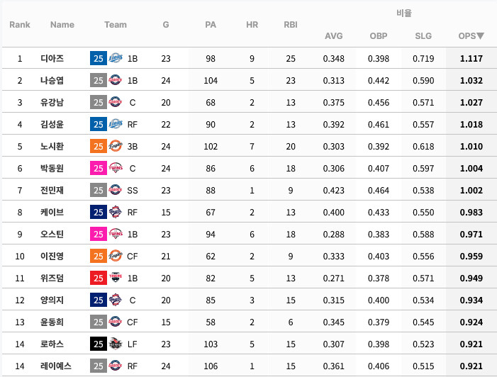Open player 김성윤's name link
497x377 pixels.
(x=52, y=124)
